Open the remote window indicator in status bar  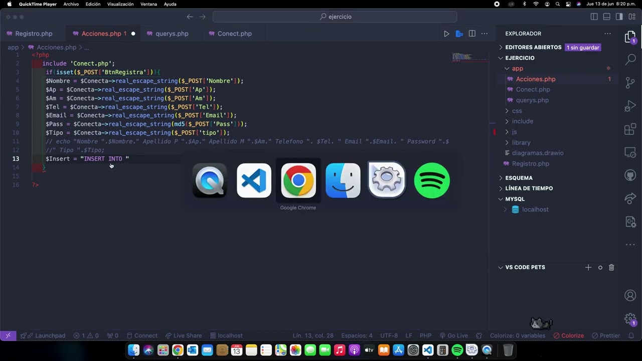(x=8, y=335)
